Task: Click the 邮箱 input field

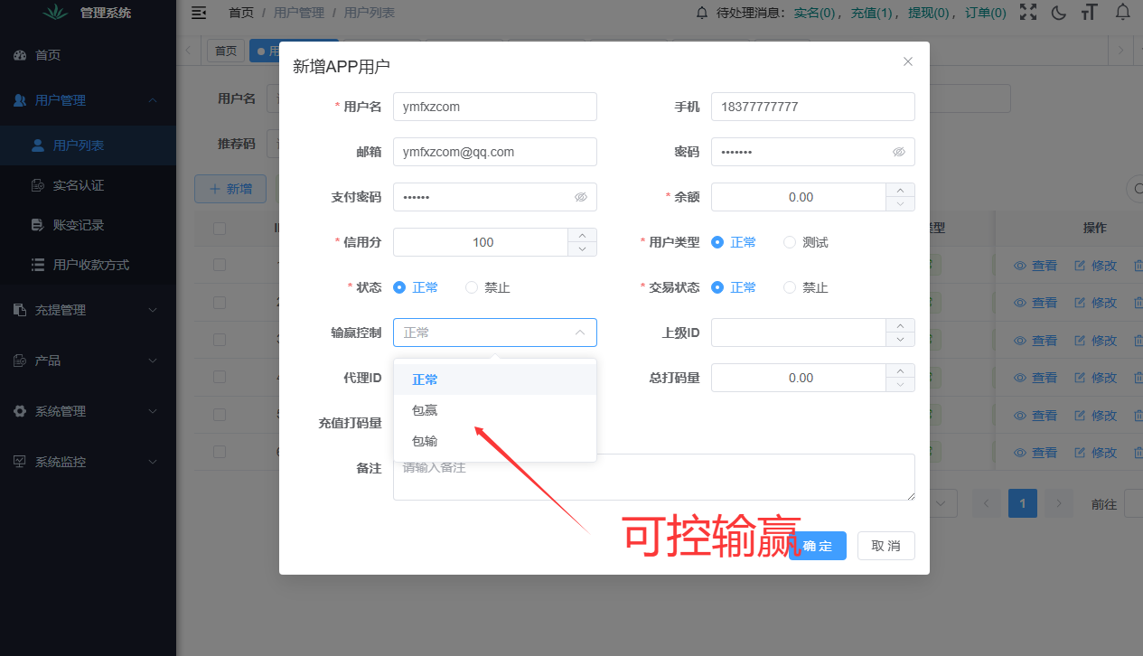Action: point(495,152)
